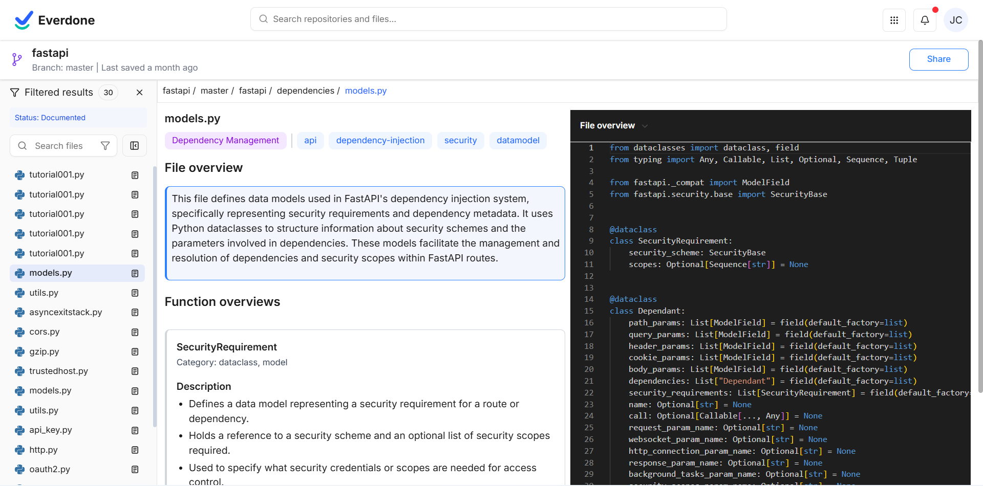Toggle the sidebar panel collapse icon
The height and width of the screenshot is (486, 983).
tap(135, 146)
